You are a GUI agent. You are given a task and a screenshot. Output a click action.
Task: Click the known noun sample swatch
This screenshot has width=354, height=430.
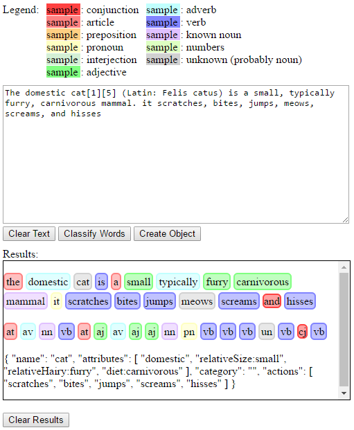click(x=163, y=35)
